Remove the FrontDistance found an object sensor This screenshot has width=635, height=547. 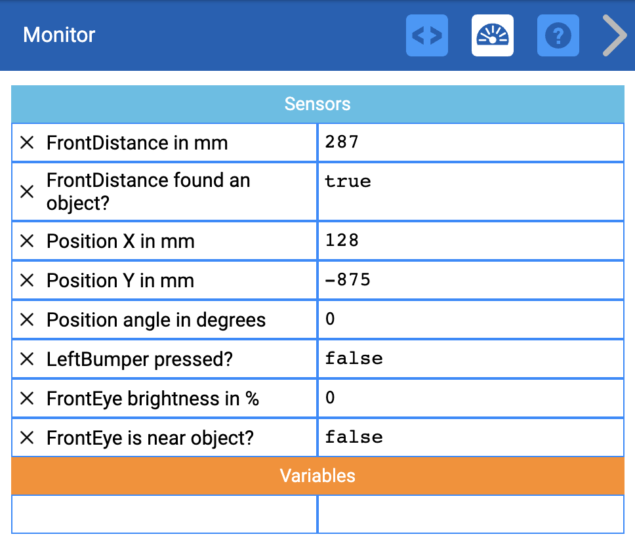tap(27, 191)
